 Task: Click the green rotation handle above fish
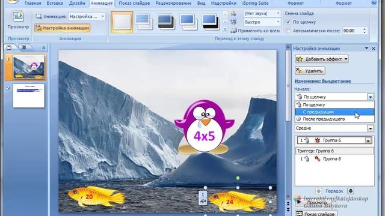pyautogui.click(x=238, y=178)
